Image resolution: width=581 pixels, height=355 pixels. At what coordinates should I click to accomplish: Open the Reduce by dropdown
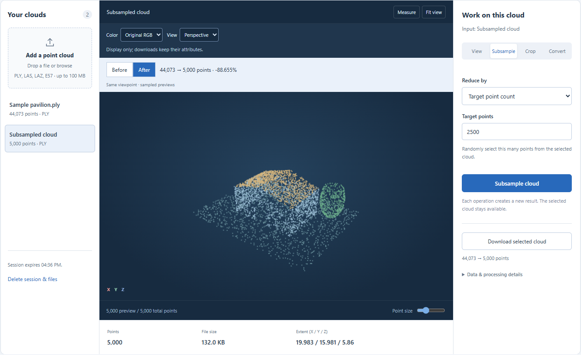[517, 96]
